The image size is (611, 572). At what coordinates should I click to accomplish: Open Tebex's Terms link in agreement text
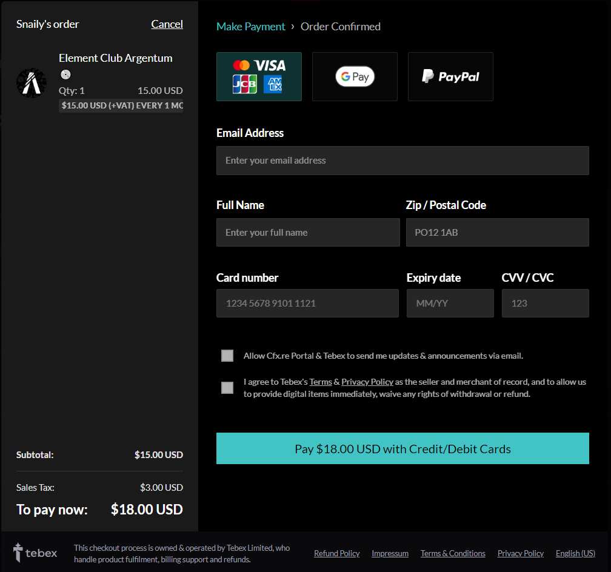point(320,382)
